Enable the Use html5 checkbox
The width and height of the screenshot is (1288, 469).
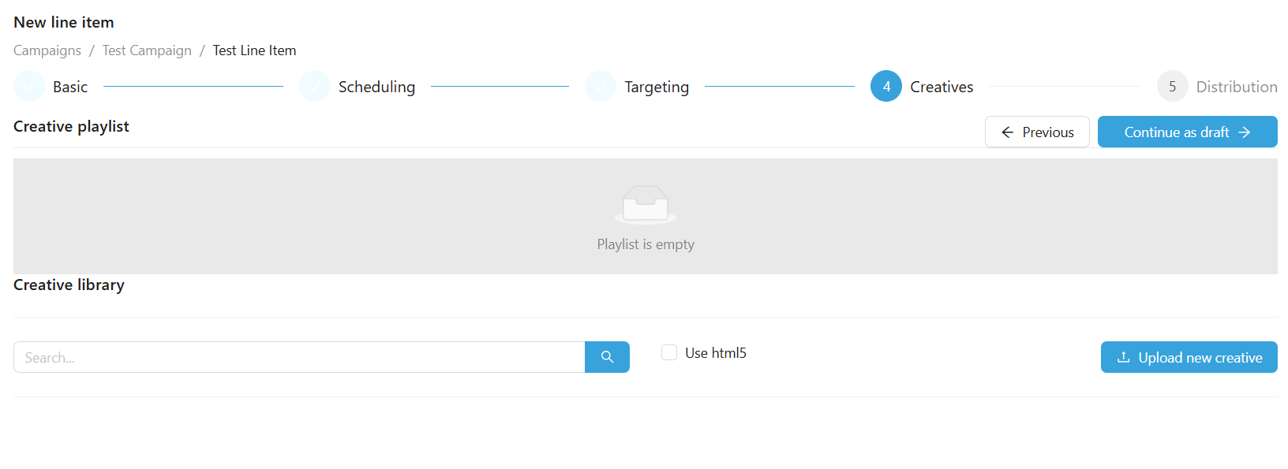point(669,352)
